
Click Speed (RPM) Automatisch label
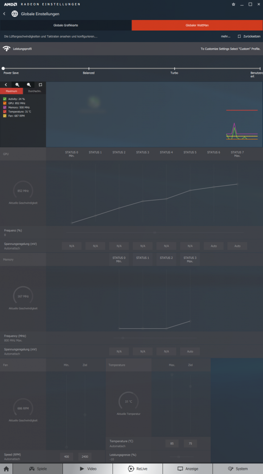(x=12, y=459)
